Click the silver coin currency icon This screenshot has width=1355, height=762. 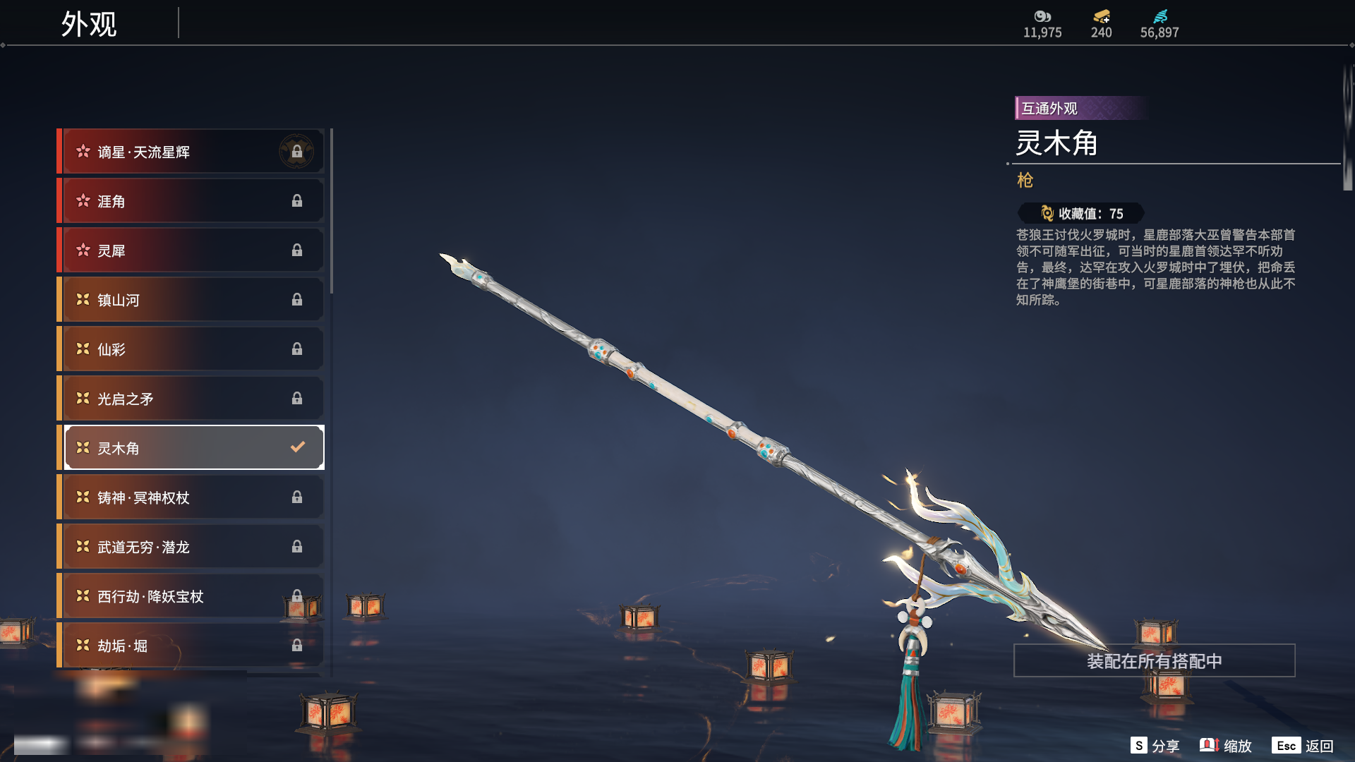click(x=1042, y=16)
